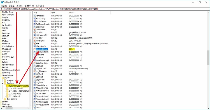Click the KEX string value icon
The image size is (210, 110).
34,43
